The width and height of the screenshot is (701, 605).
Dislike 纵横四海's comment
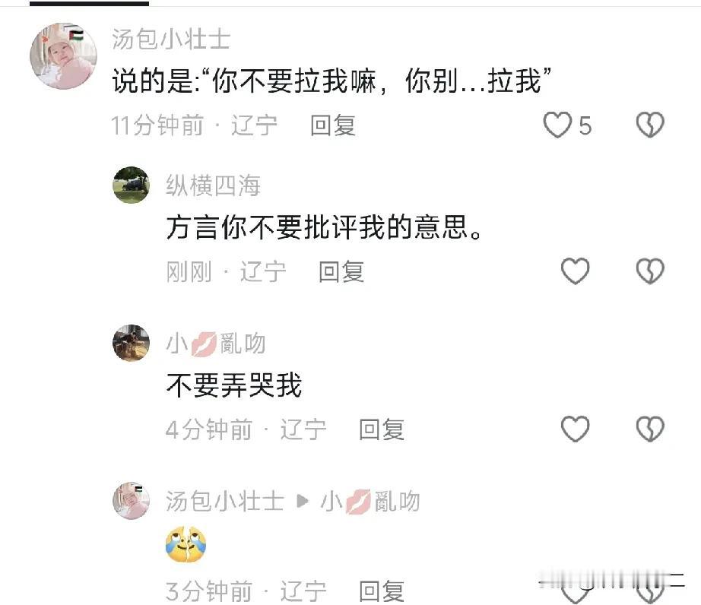[x=650, y=271]
